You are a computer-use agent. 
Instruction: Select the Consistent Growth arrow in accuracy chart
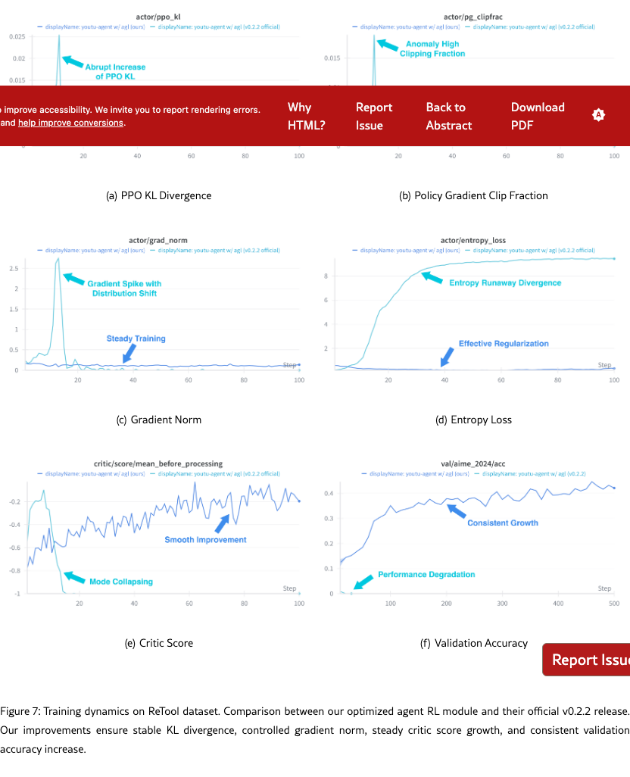[x=456, y=511]
